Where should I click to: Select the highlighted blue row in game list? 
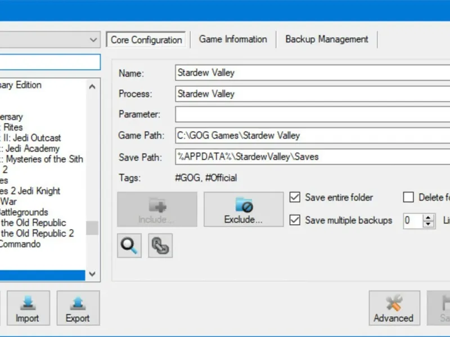(43, 276)
